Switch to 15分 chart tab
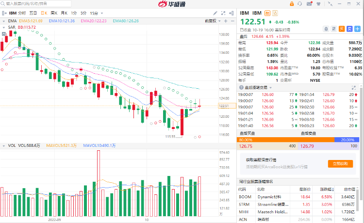The image size is (364, 223). tap(94, 13)
